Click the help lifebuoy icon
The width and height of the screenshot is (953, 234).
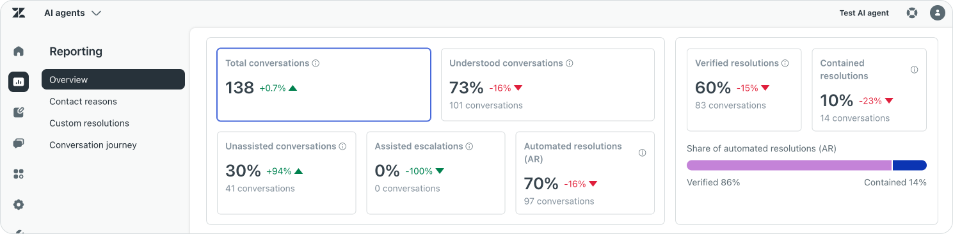coord(912,13)
